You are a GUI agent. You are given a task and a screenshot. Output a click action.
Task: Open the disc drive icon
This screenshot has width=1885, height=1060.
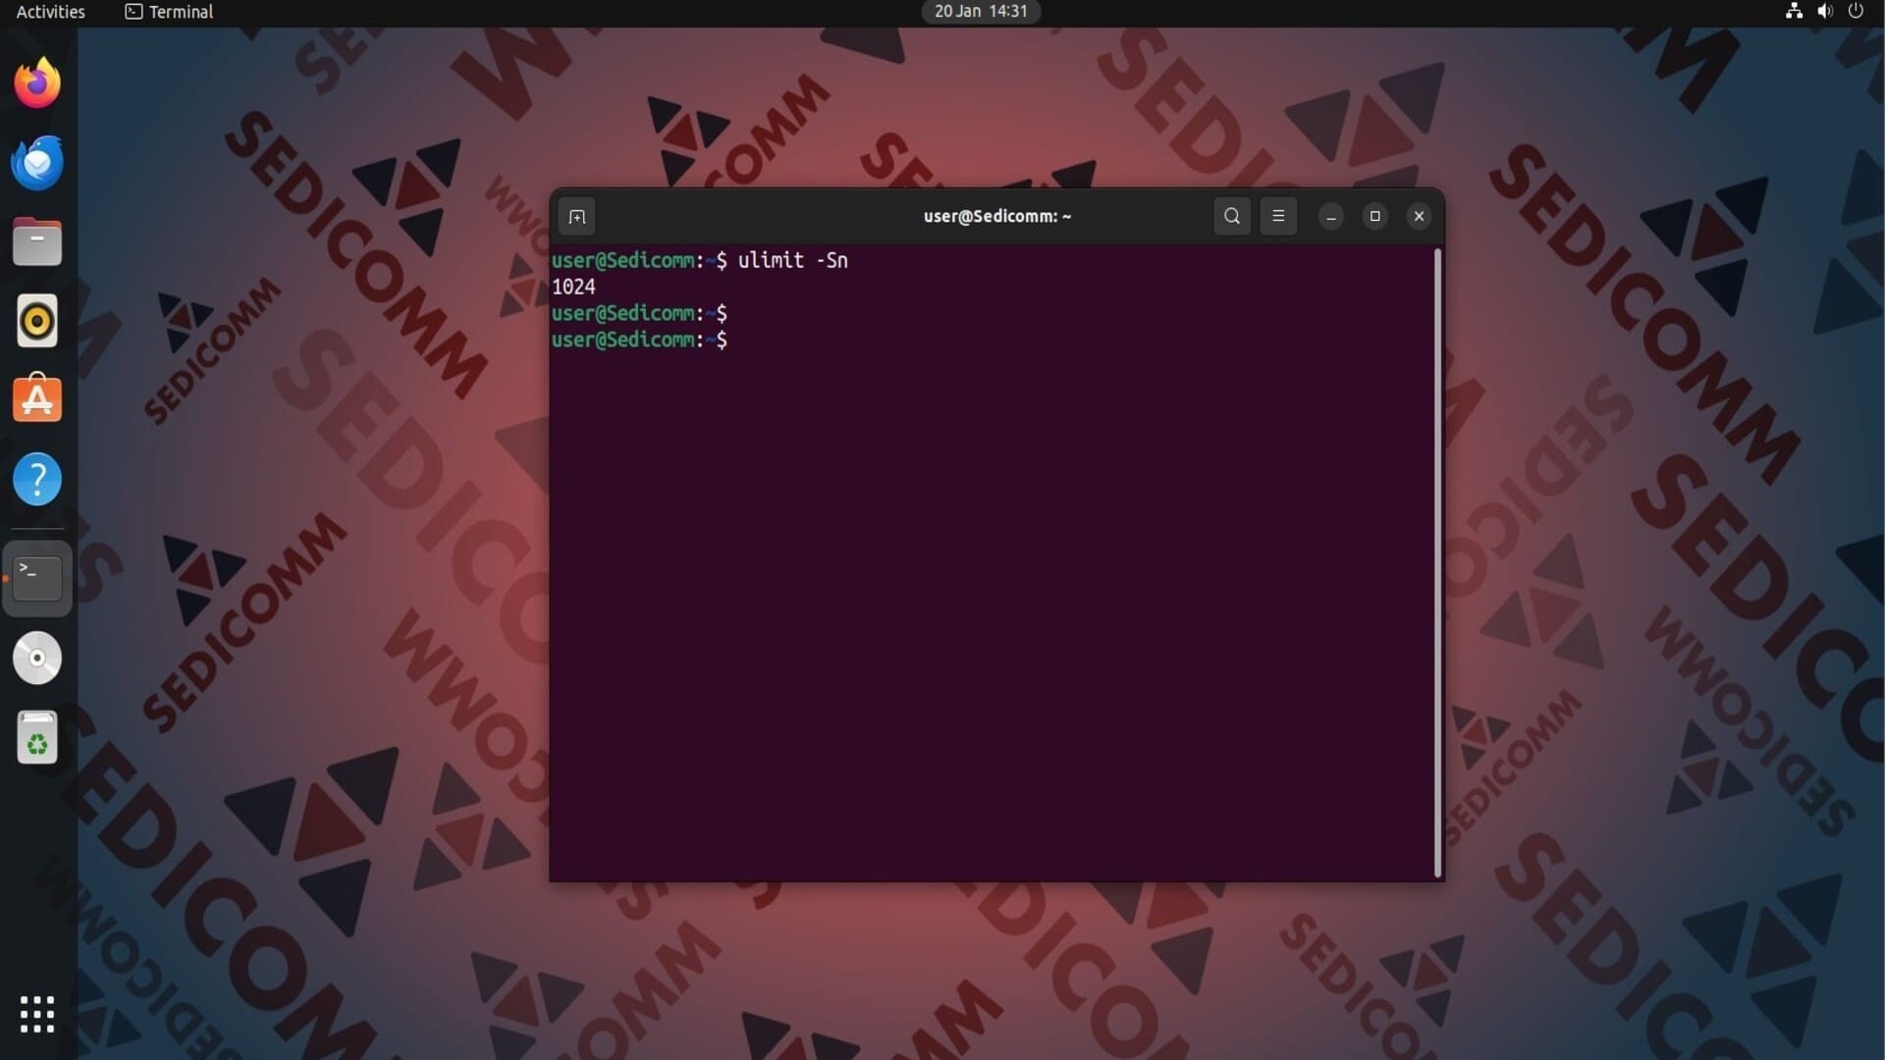37,658
